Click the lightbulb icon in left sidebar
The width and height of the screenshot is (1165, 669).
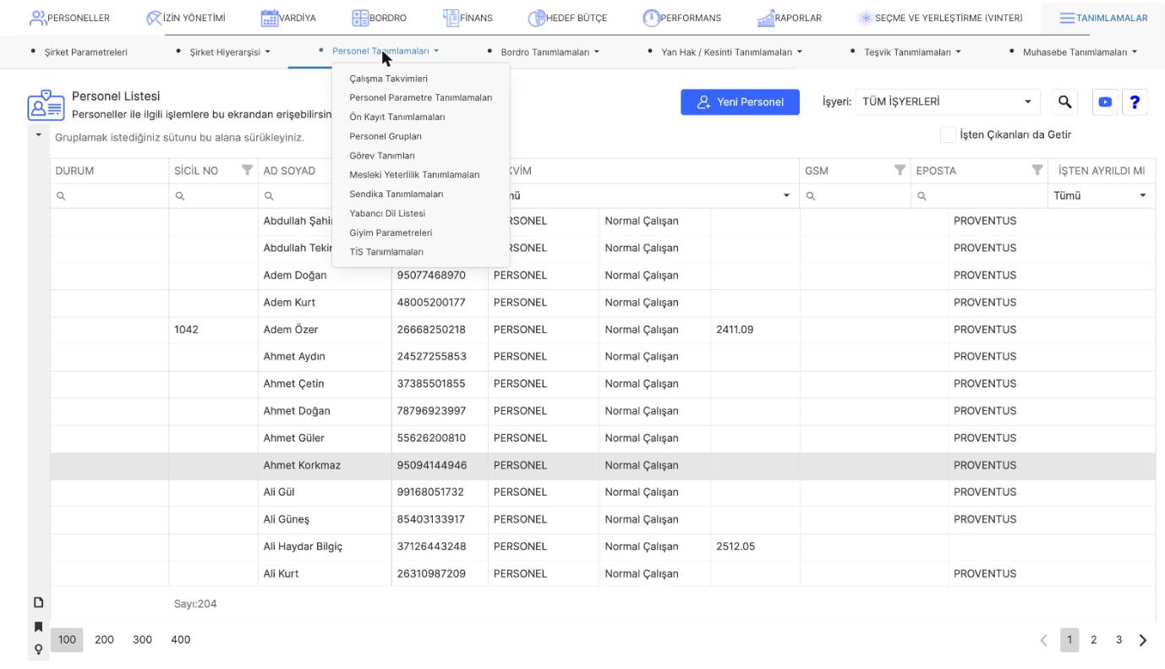[37, 650]
